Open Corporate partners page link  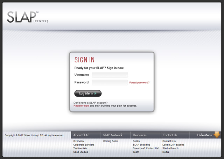(x=84, y=145)
